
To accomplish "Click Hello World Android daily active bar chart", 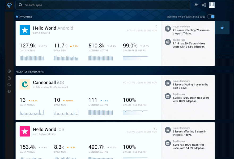I will pos(32,58).
